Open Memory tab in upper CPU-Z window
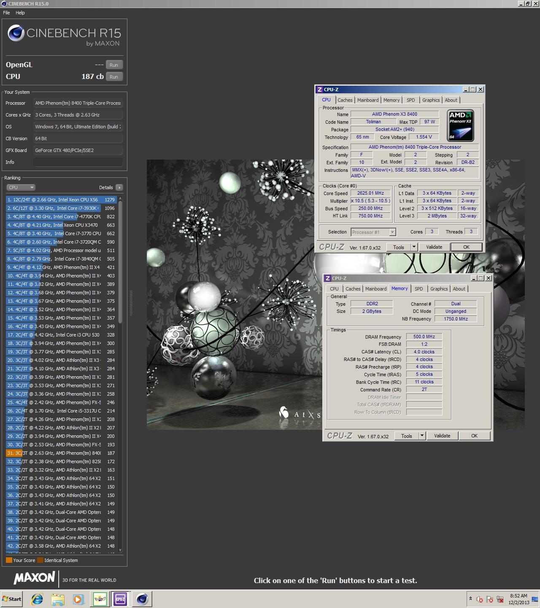Viewport: 540px width, 608px height. pos(391,100)
